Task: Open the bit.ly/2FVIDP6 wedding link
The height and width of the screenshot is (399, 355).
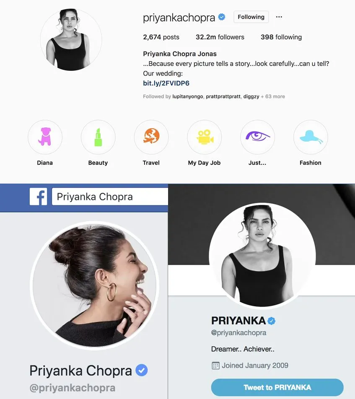Action: 166,83
